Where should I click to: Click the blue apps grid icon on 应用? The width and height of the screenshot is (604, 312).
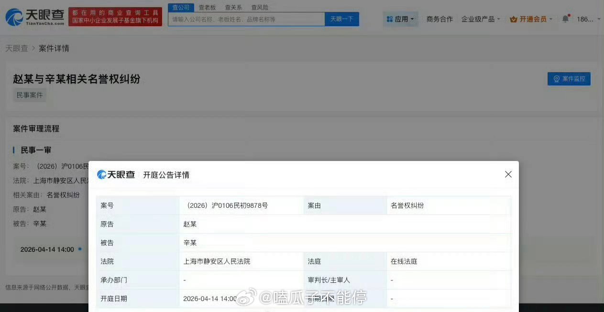390,19
